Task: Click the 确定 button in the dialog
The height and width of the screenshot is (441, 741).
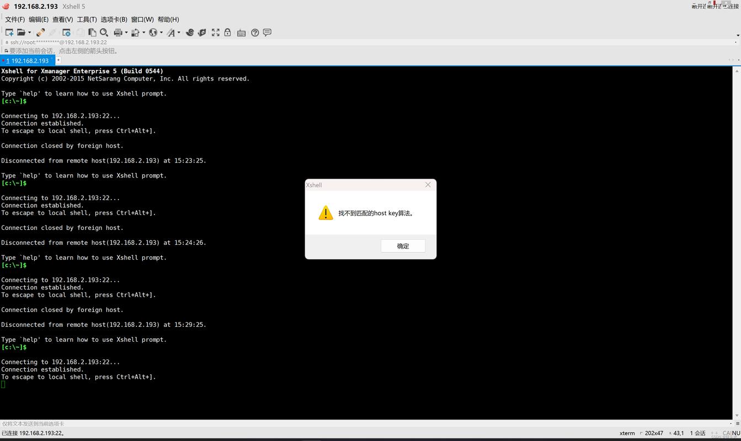Action: pyautogui.click(x=403, y=246)
